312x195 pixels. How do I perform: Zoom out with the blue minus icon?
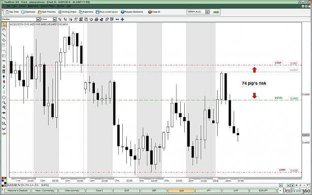(117, 19)
